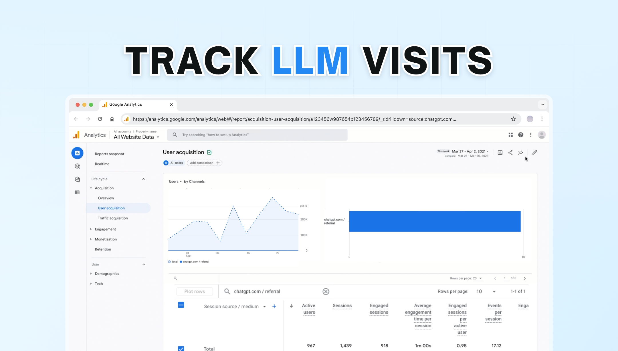618x351 pixels.
Task: Click the edit comparisons chart icon
Action: 500,153
